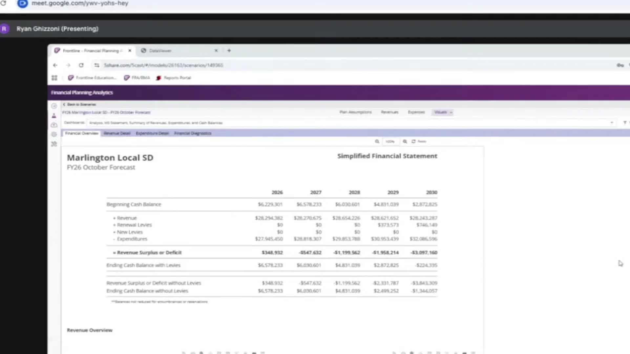Click the circled-arrow icon atop the sidebar
This screenshot has height=354, width=630.
pyautogui.click(x=54, y=106)
